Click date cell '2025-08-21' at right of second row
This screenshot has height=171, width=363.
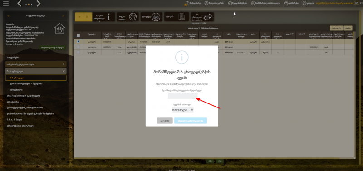click(314, 47)
